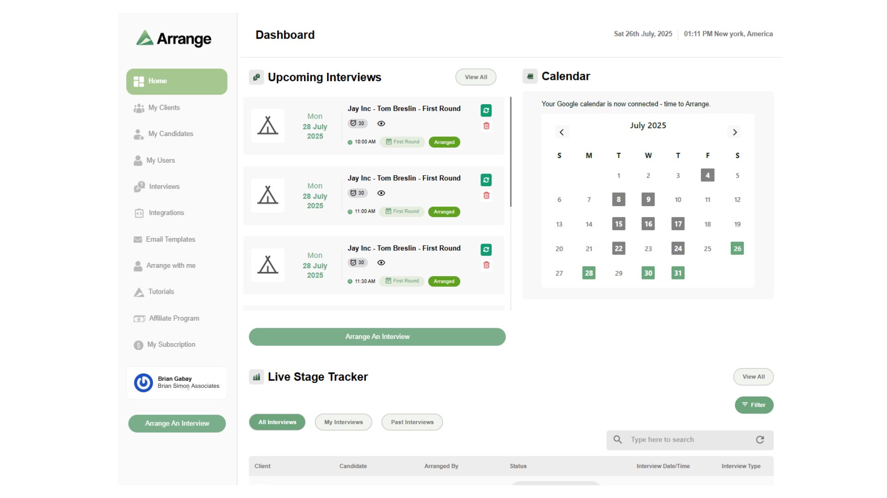The image size is (887, 498).
Task: Click the sidebar Arrange An Interview button
Action: pos(177,423)
